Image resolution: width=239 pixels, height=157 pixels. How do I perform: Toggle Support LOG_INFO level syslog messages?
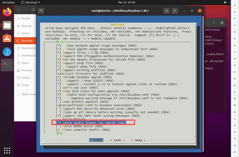(x=98, y=116)
